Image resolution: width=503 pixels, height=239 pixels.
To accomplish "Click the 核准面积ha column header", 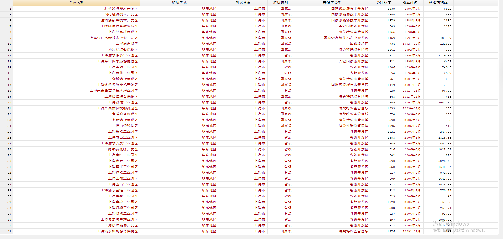I will click(x=439, y=3).
